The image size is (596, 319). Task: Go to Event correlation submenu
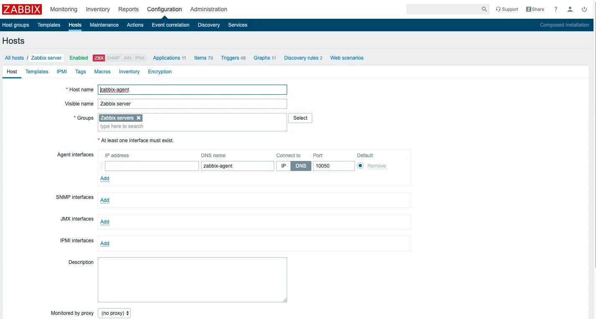click(x=171, y=25)
